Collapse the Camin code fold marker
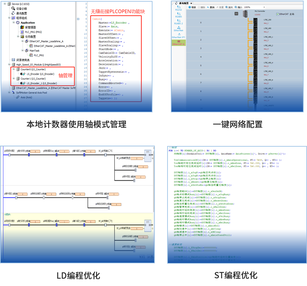 tap(77, 19)
